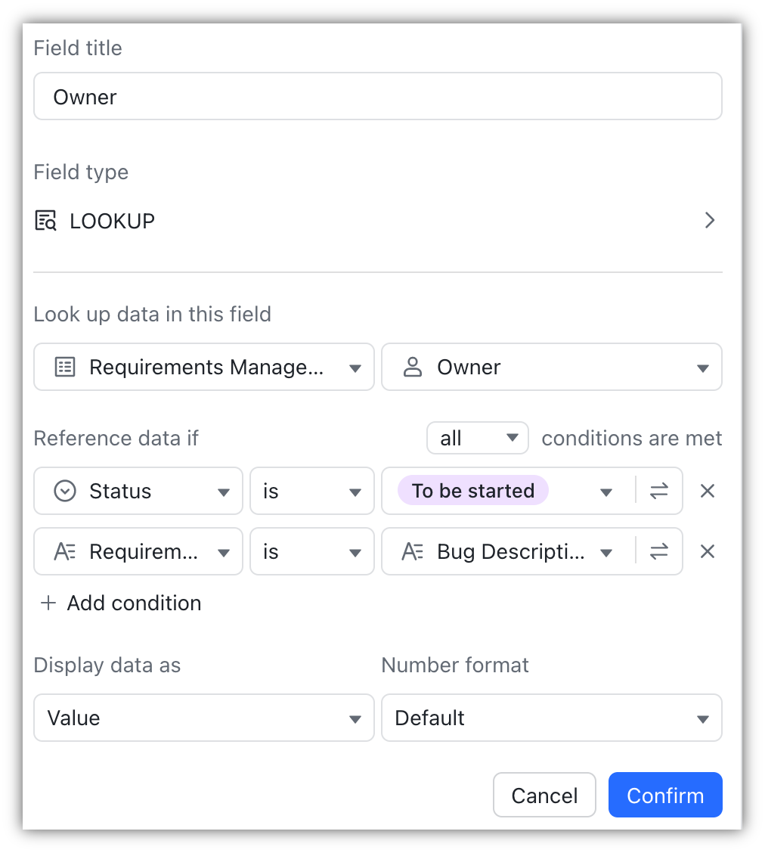Open the first condition's is operator dropdown

click(312, 492)
